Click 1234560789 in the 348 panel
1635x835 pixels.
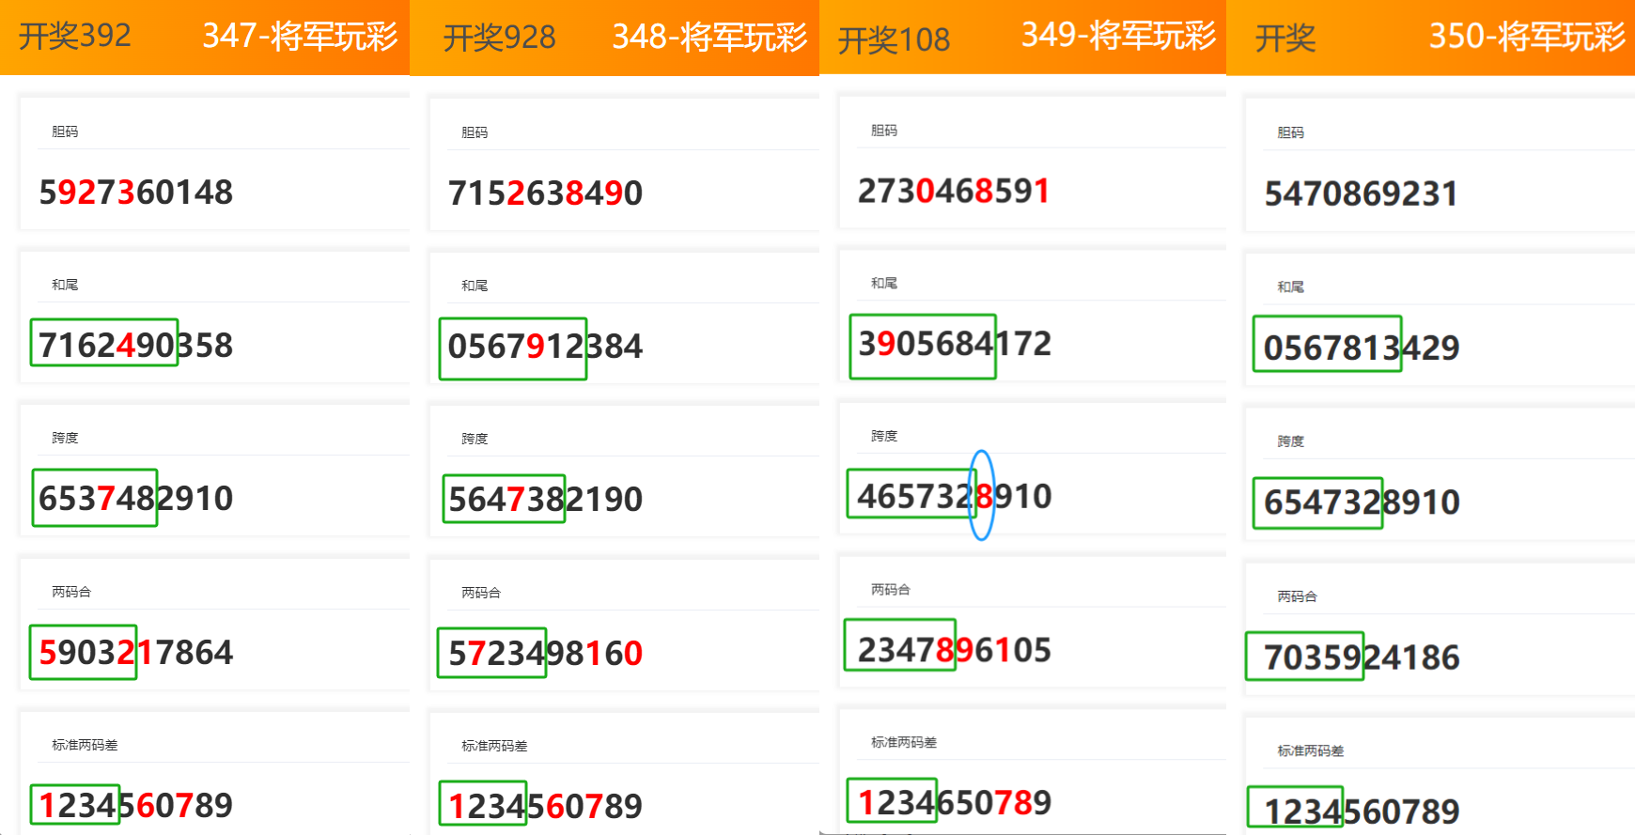click(x=546, y=807)
